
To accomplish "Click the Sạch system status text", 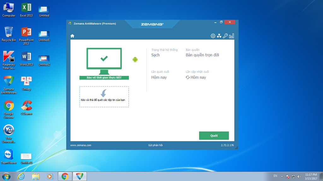I will coord(155,55).
